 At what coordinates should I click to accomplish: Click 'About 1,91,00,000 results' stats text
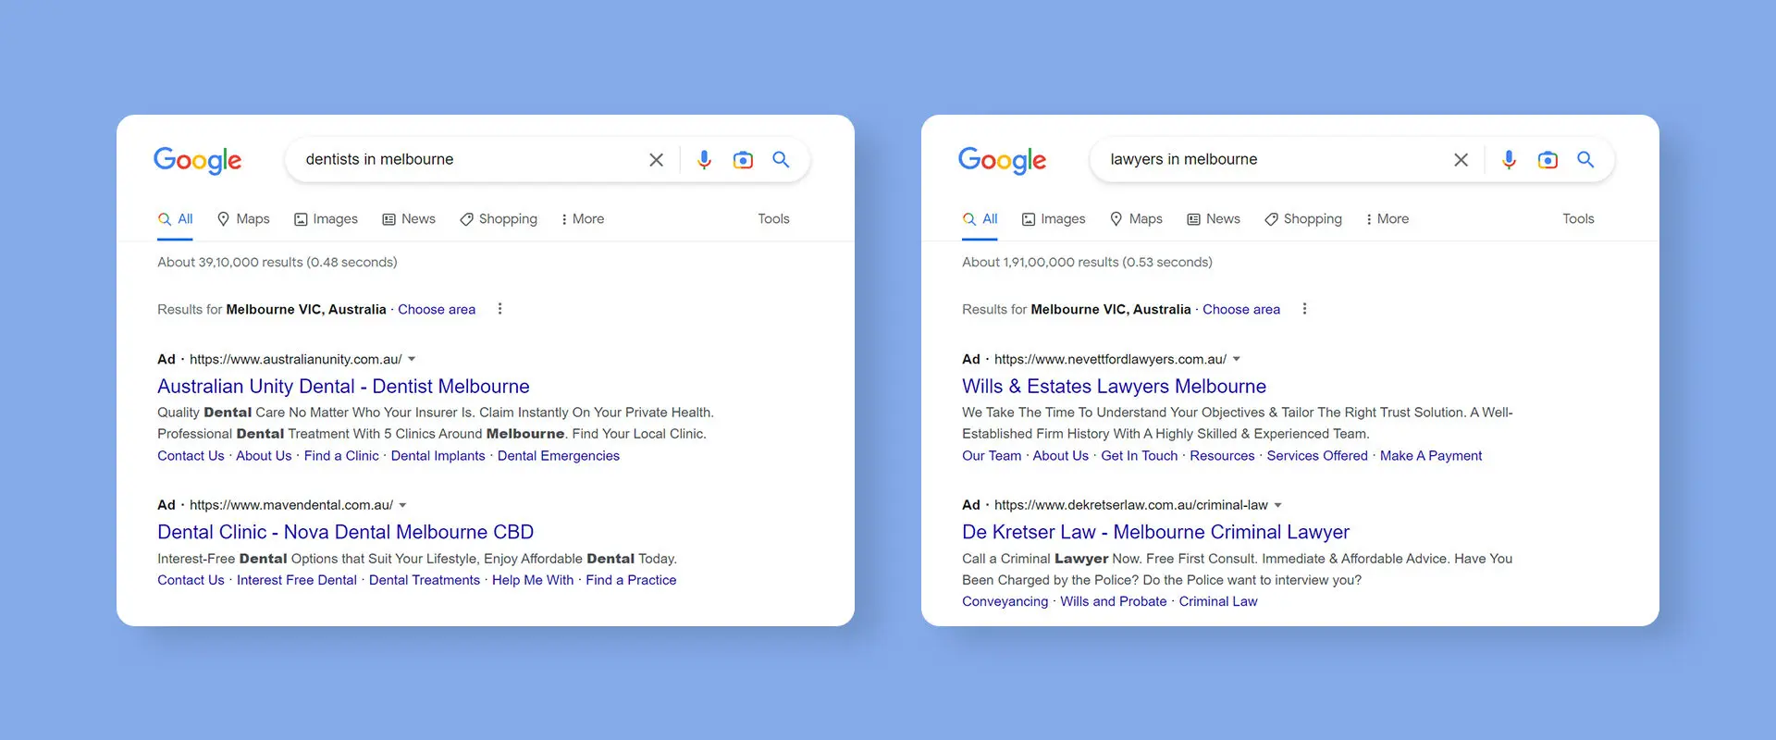(x=1087, y=263)
